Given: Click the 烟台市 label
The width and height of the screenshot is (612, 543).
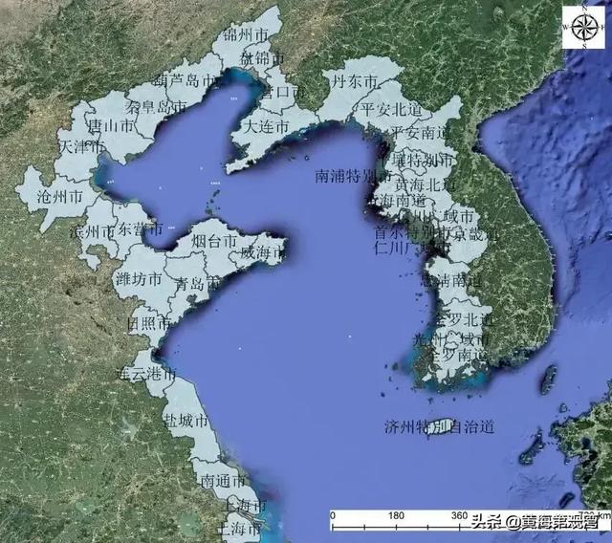Looking at the screenshot, I should pyautogui.click(x=215, y=243).
